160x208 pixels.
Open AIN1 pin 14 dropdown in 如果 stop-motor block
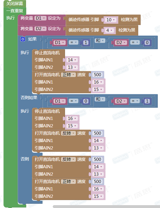(72, 60)
